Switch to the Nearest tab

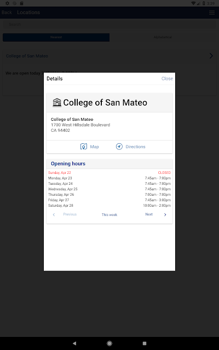tap(56, 37)
